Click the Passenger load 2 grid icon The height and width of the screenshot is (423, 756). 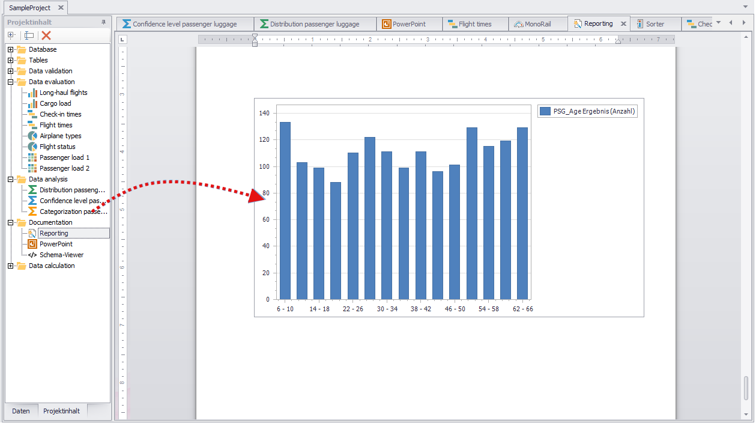pyautogui.click(x=32, y=168)
